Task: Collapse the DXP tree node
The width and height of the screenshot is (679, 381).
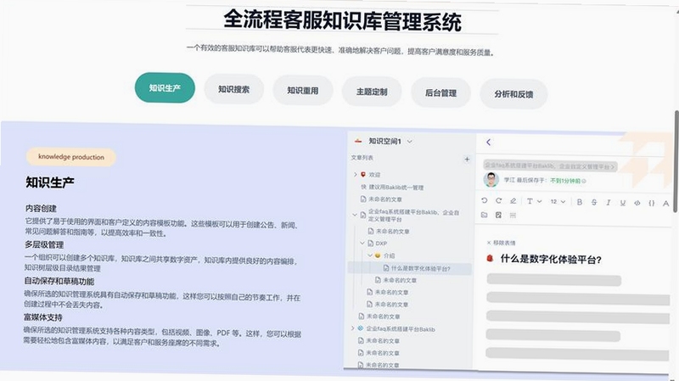Action: pos(362,244)
